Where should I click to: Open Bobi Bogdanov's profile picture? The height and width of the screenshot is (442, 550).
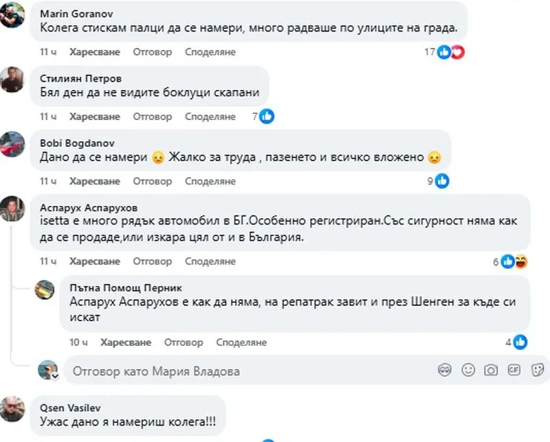click(x=13, y=144)
